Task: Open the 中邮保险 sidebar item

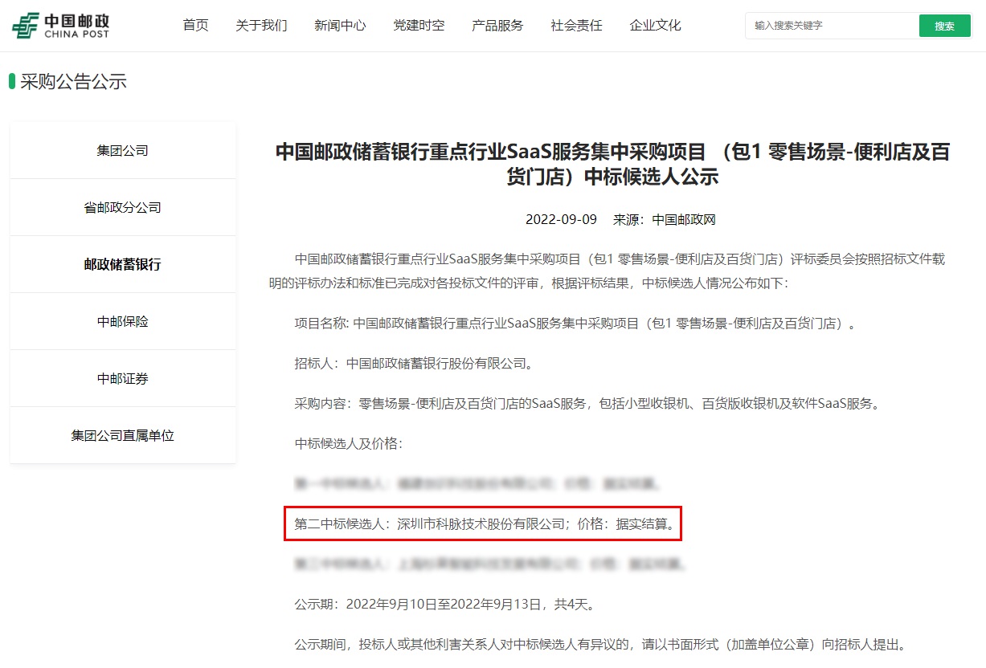Action: tap(123, 322)
